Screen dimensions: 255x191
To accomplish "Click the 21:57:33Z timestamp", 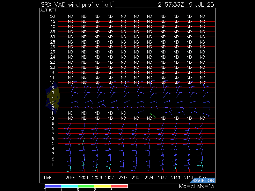I will coord(171,4).
